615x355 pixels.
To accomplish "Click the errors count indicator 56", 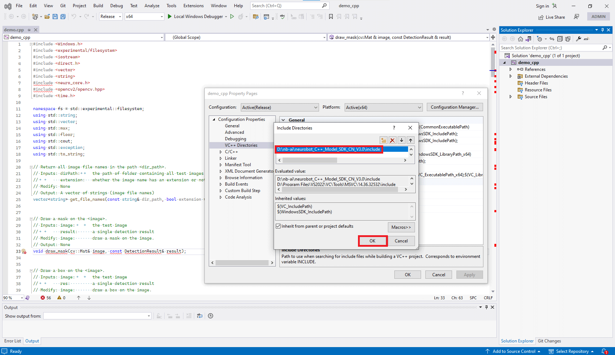I will tap(46, 298).
